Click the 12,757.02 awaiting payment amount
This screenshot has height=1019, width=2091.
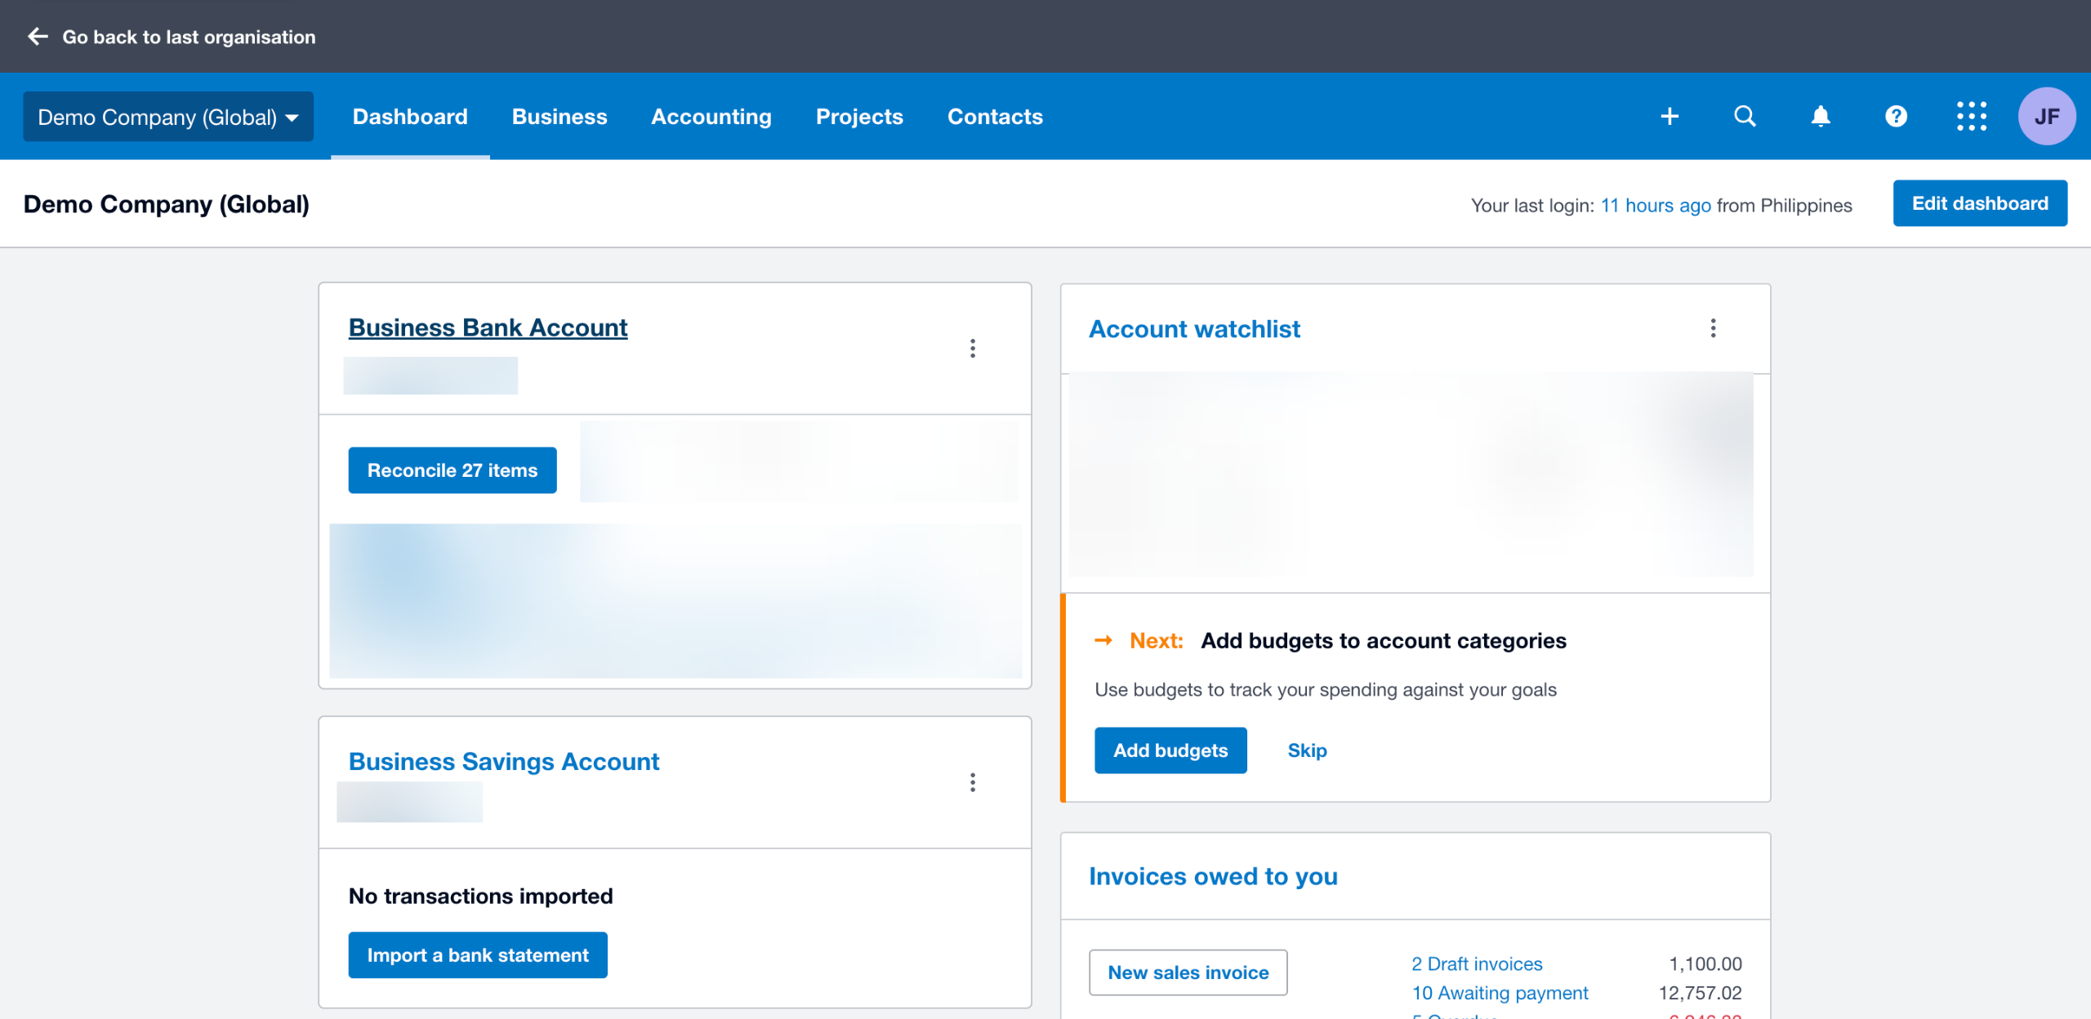(x=1700, y=993)
